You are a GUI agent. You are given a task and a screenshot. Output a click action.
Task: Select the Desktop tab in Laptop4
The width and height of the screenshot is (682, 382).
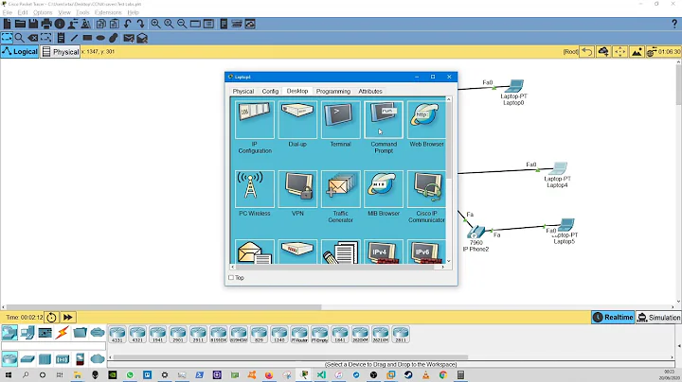pos(297,91)
